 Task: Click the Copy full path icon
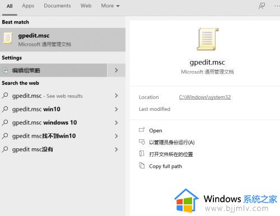[x=142, y=166]
